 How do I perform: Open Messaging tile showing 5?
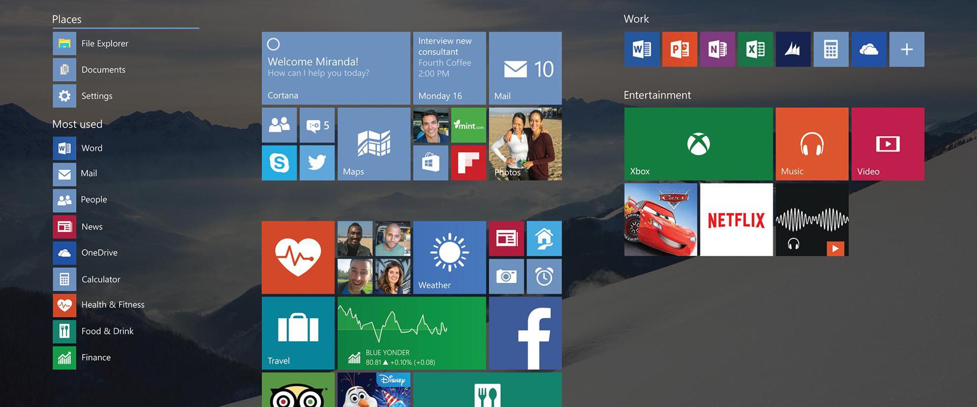click(x=317, y=125)
